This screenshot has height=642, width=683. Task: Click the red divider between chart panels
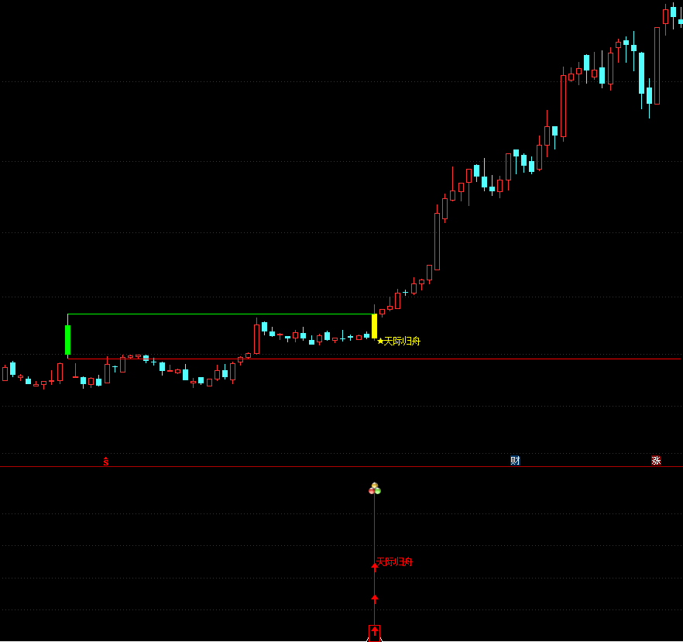coord(310,466)
